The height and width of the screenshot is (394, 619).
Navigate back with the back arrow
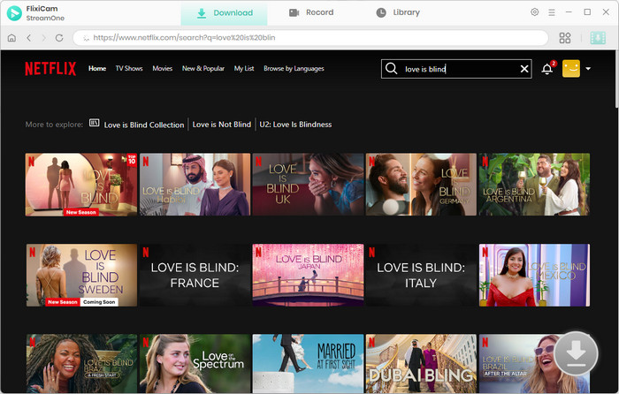[28, 38]
